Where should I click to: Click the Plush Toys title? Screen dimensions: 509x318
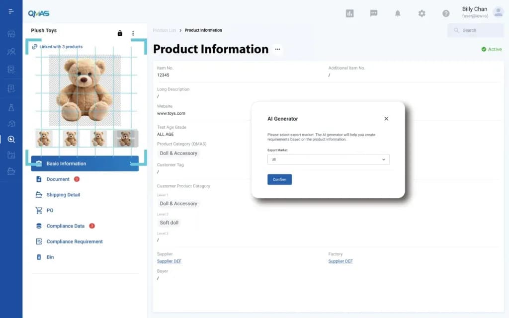click(44, 30)
